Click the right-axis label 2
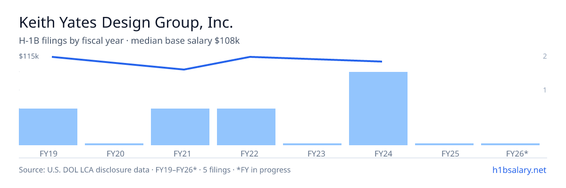The width and height of the screenshot is (566, 188). (544, 56)
